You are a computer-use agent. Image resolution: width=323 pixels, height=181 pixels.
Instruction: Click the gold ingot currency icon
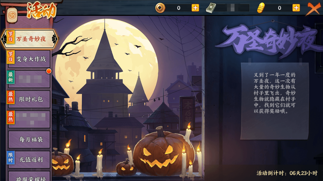tap(261, 8)
